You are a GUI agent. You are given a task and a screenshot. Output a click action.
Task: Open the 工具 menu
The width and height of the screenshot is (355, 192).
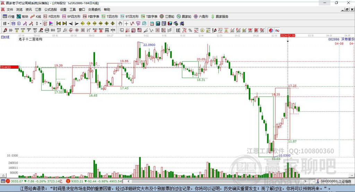[72, 9]
